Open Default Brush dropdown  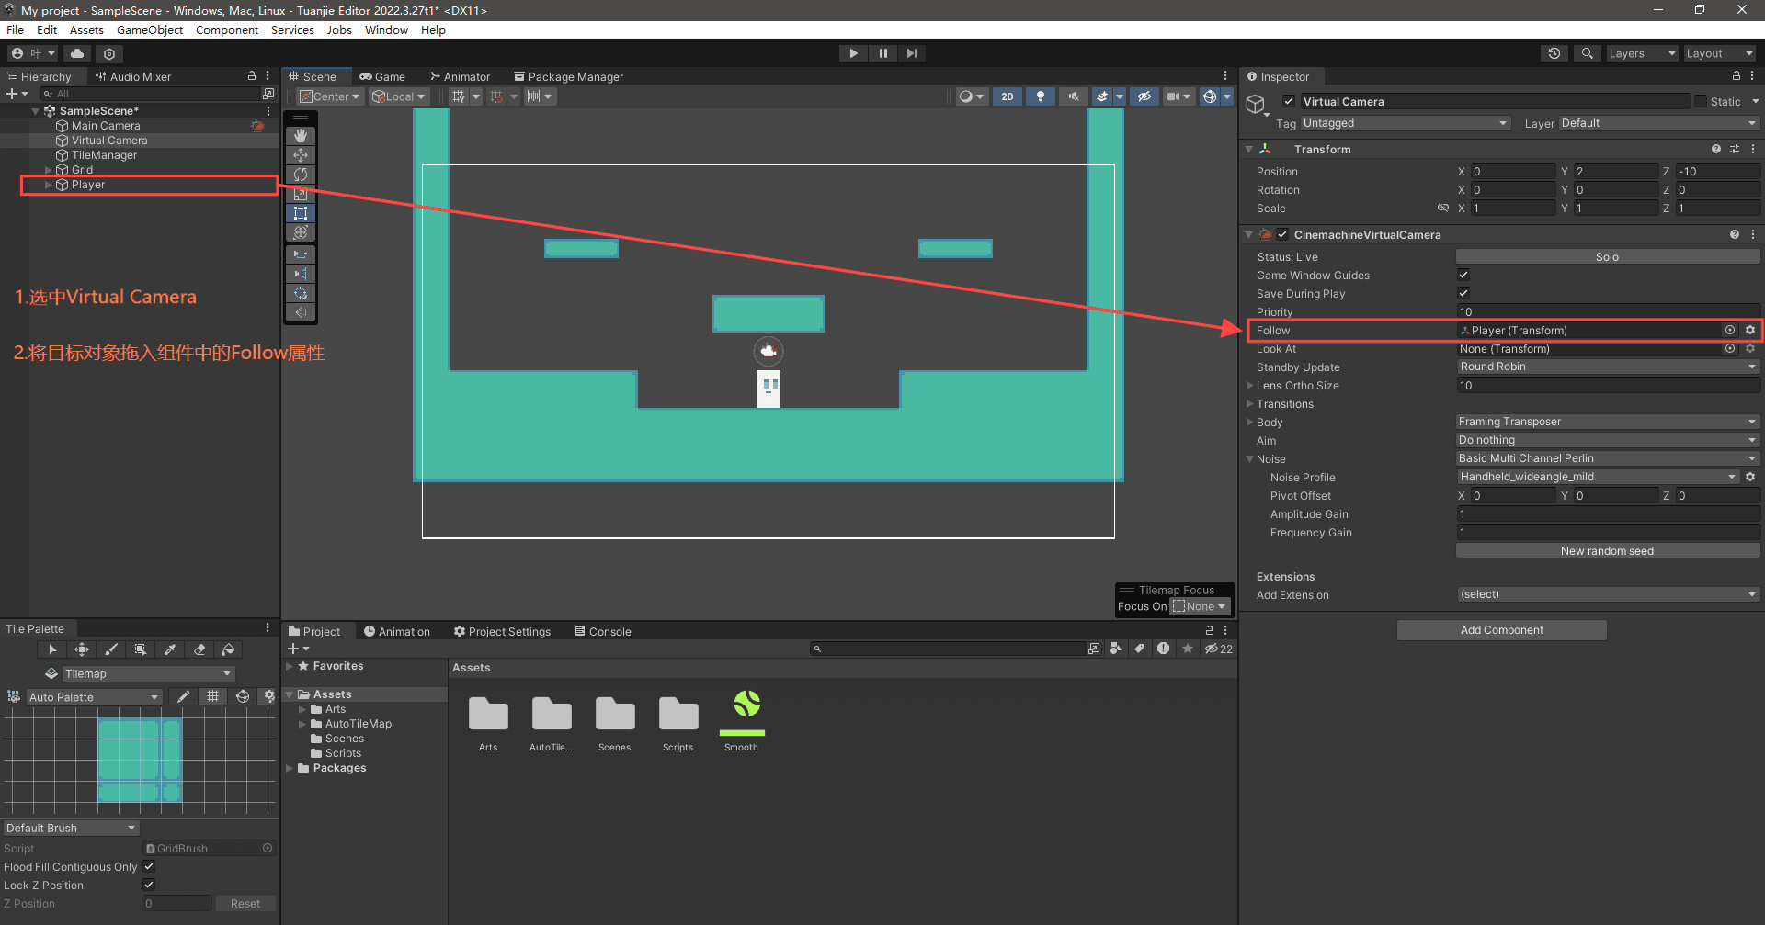[x=71, y=828]
